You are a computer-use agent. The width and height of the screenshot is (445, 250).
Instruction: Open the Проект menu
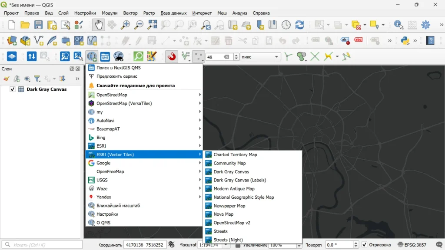tap(11, 13)
